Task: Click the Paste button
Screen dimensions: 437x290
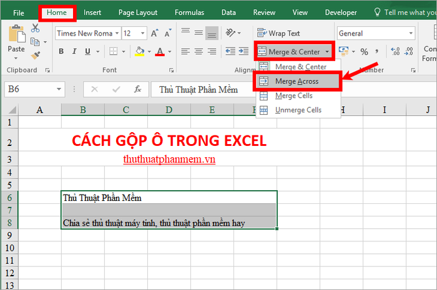Action: [x=16, y=42]
